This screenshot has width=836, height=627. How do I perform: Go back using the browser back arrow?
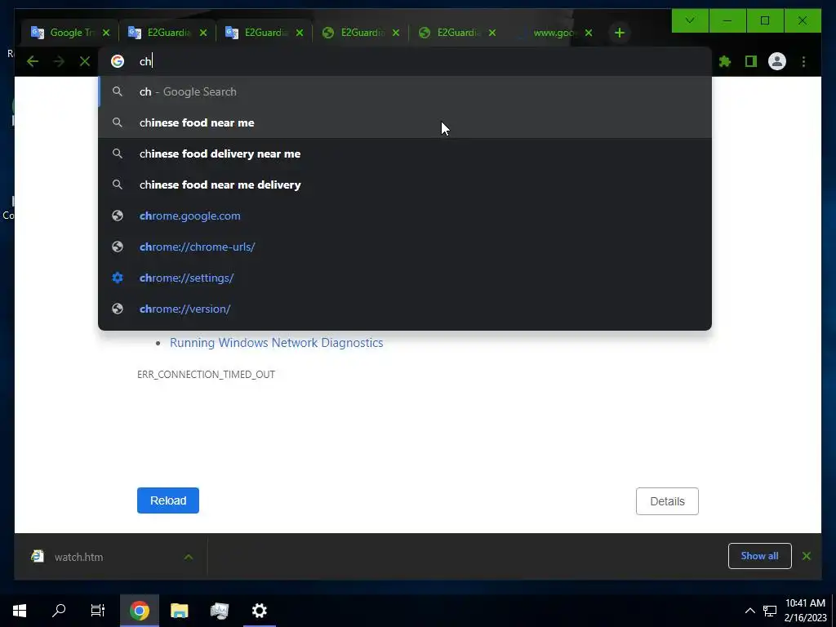(x=33, y=61)
